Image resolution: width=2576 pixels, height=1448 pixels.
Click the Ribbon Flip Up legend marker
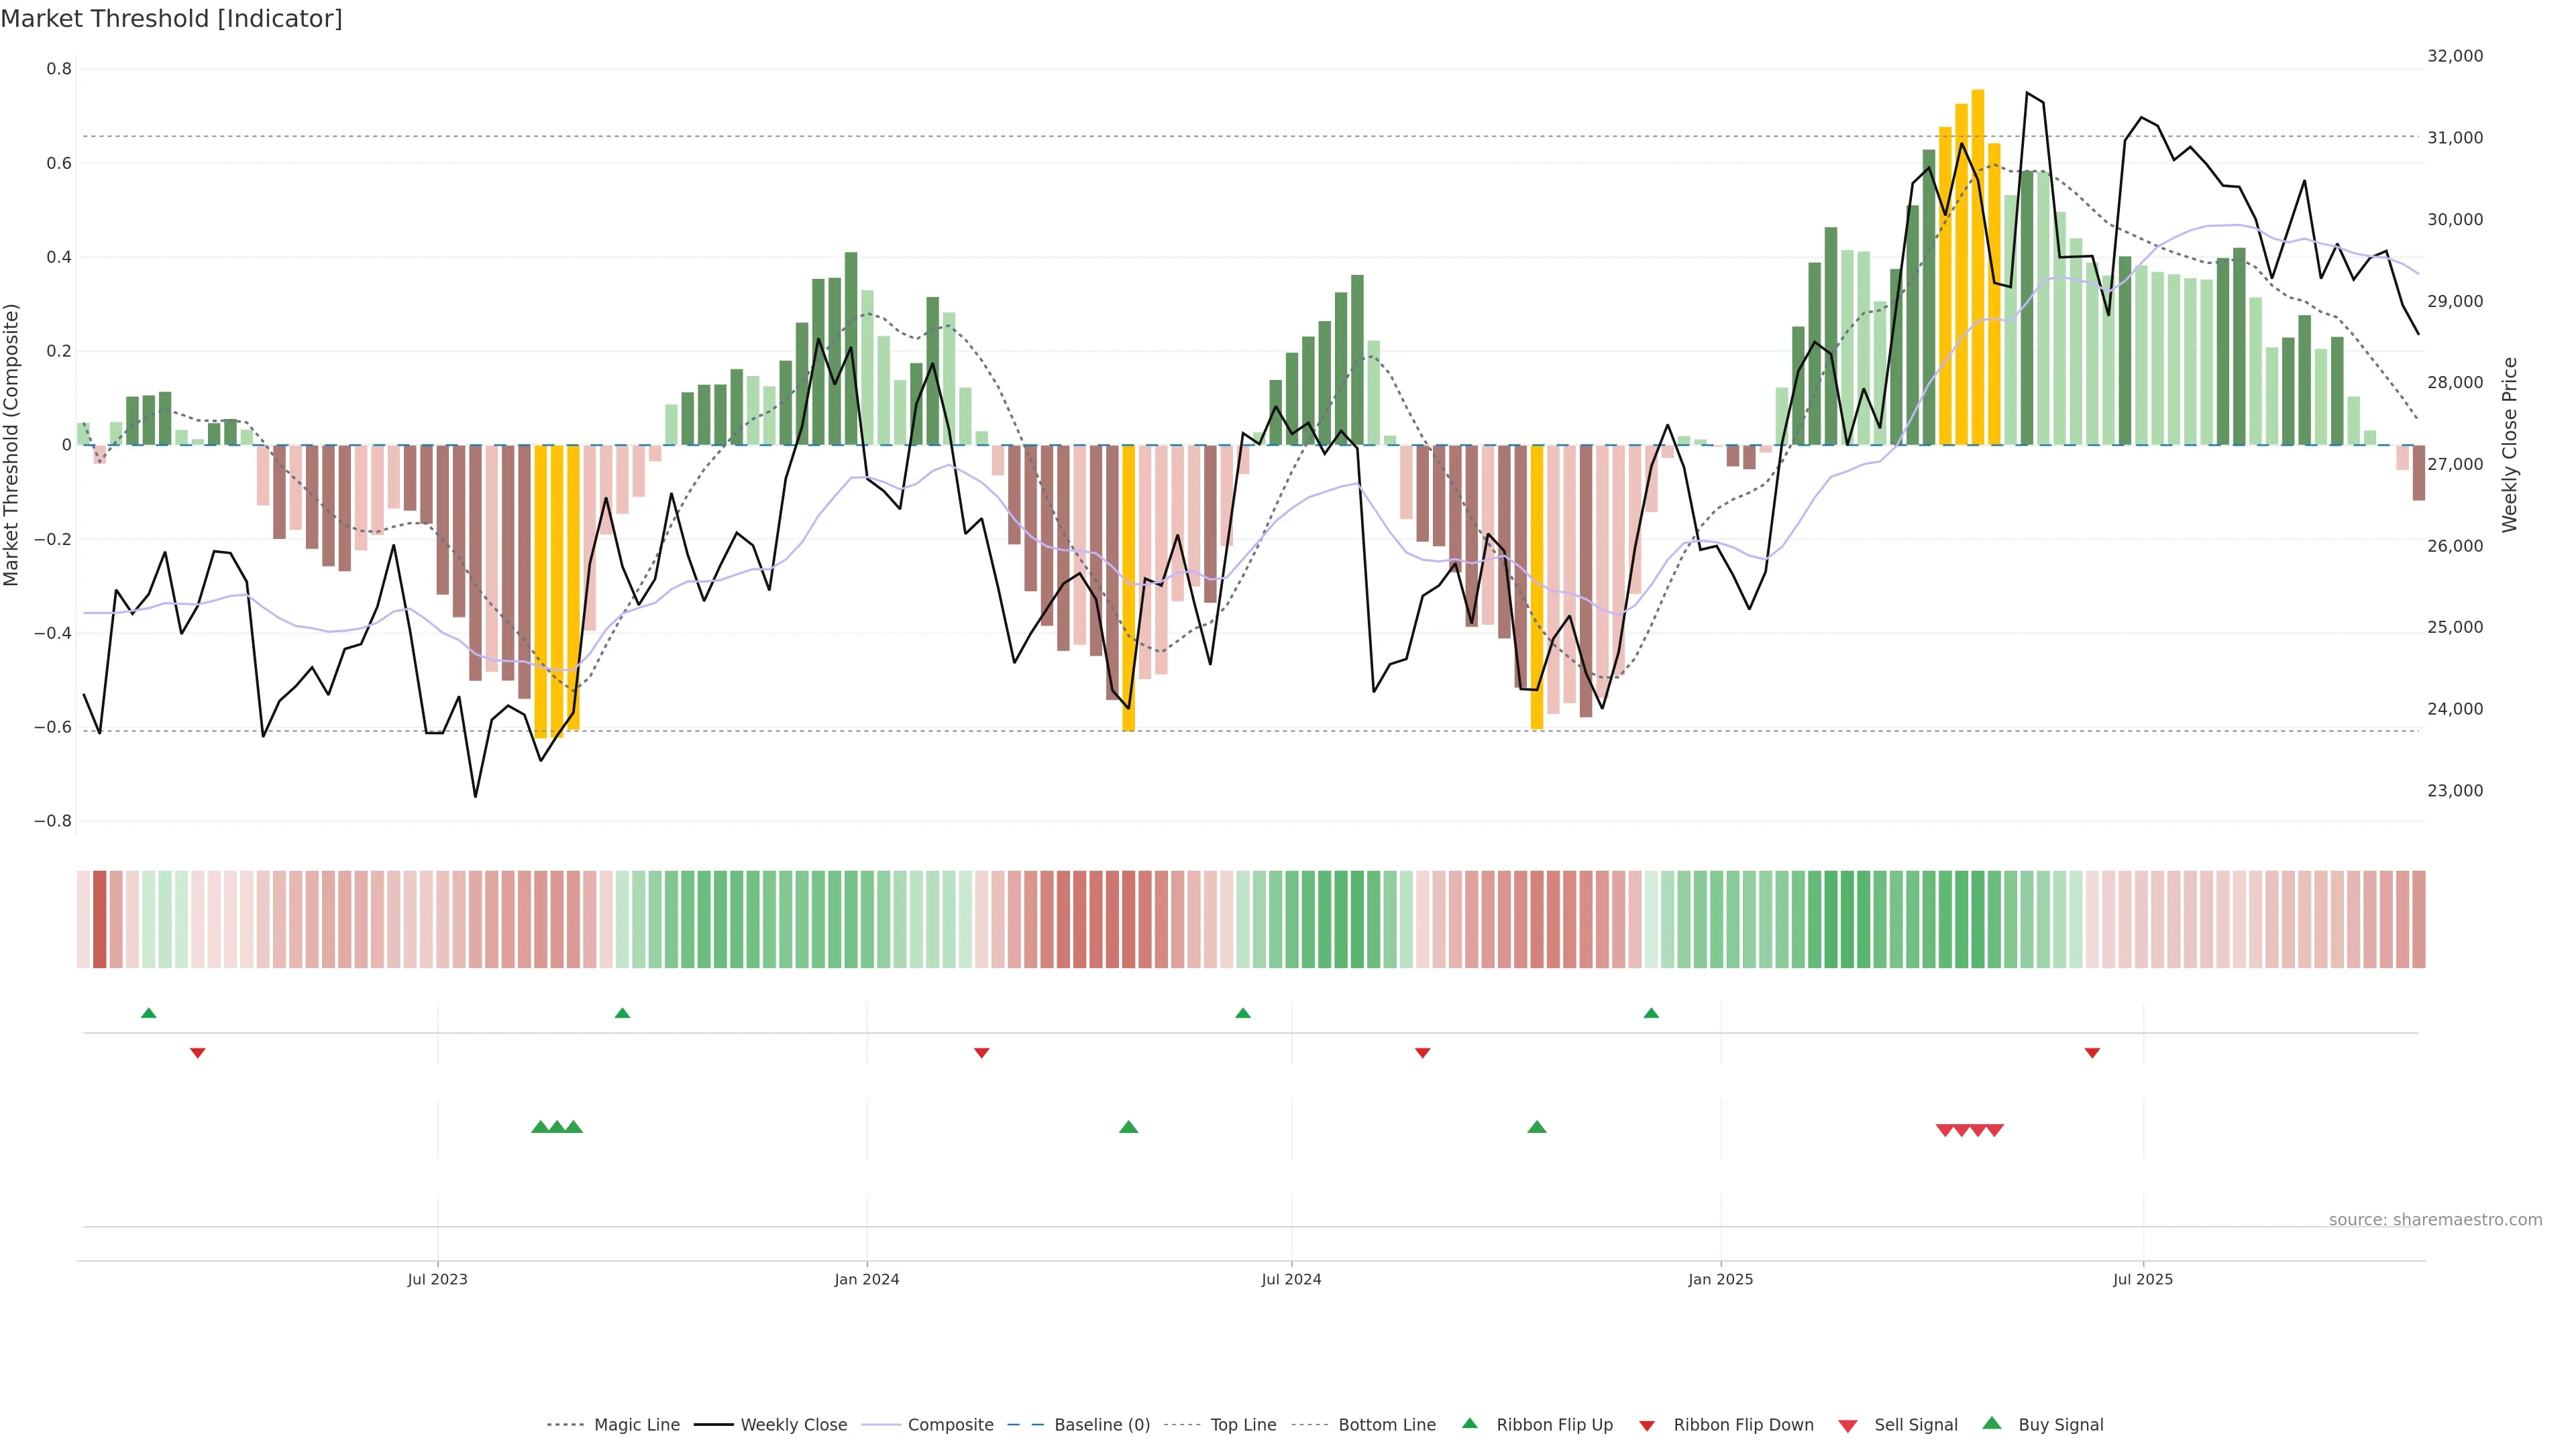pos(1469,1423)
